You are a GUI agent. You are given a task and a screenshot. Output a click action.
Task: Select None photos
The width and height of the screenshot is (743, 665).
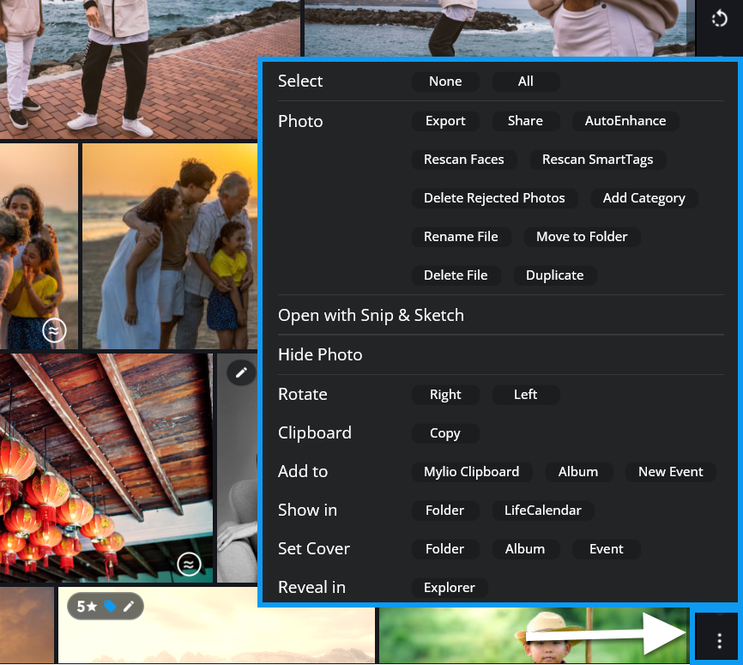coord(445,81)
